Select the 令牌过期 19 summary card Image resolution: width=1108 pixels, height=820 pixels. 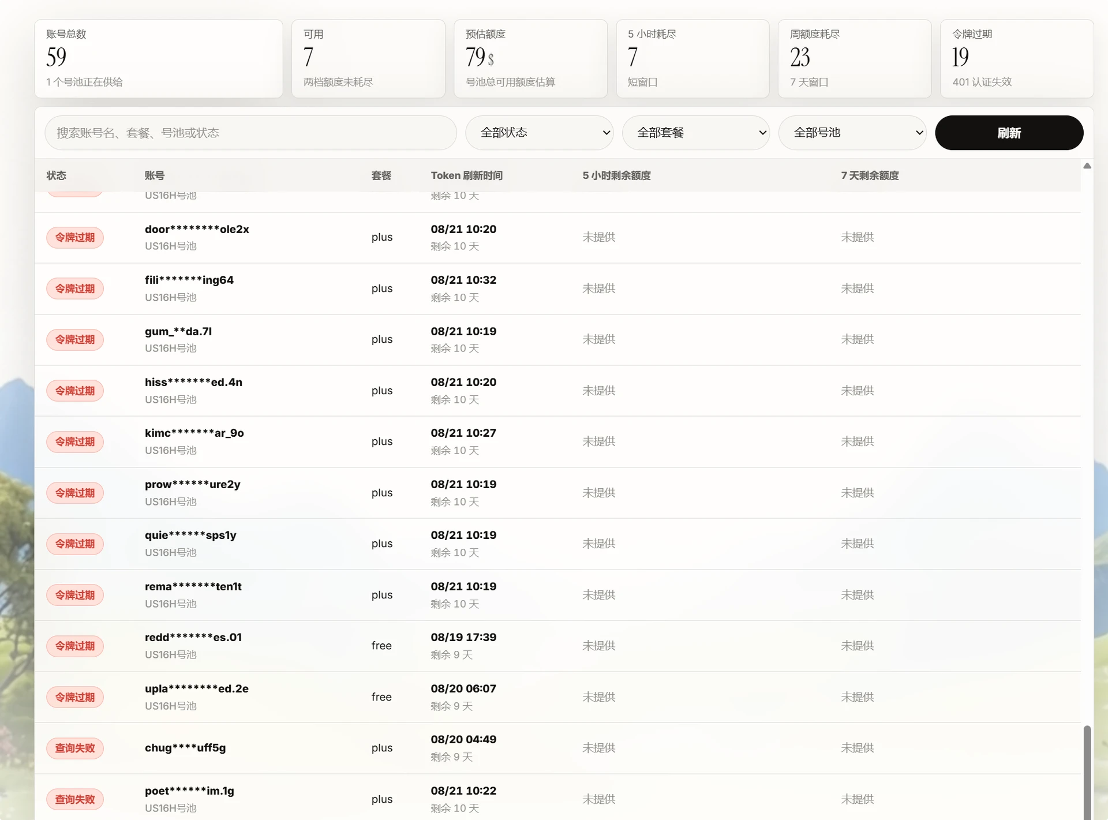[x=1017, y=59]
